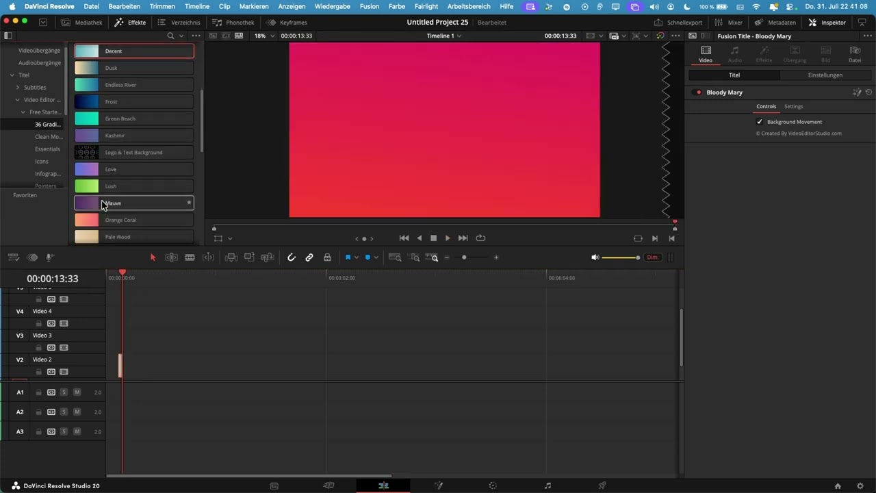Viewport: 876px width, 493px height.
Task: Collapse the Video Editor tree item
Action: point(18,100)
